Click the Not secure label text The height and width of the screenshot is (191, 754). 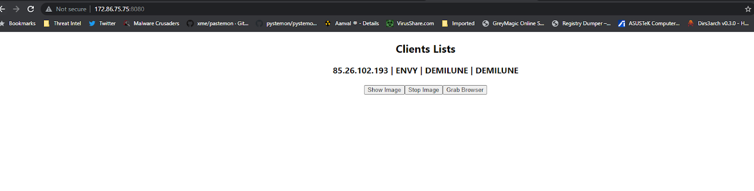click(71, 9)
